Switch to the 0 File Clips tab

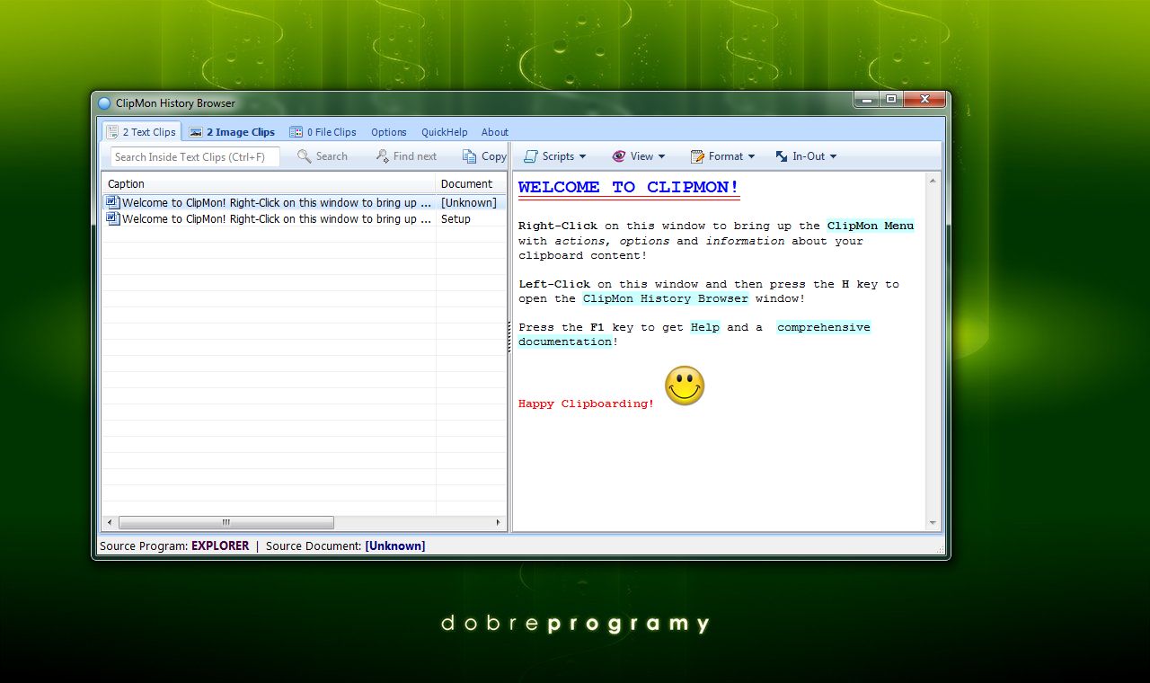tap(323, 131)
